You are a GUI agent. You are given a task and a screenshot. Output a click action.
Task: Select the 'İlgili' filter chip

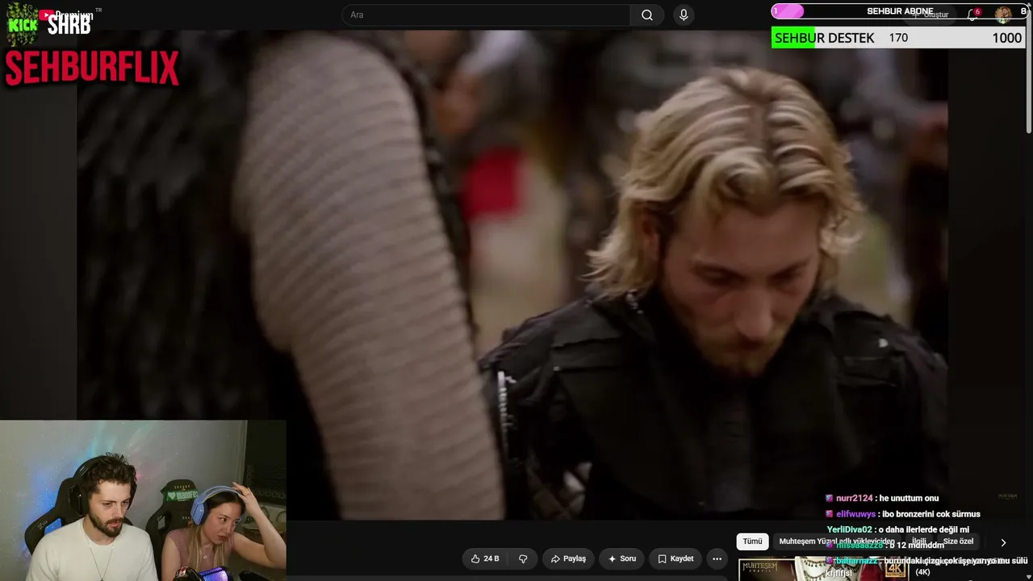(919, 541)
